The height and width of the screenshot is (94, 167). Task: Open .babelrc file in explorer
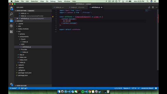(x=21, y=65)
